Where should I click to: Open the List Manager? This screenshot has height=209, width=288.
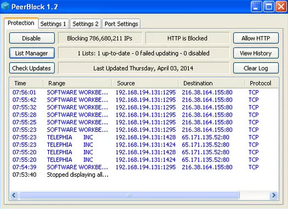click(x=32, y=53)
